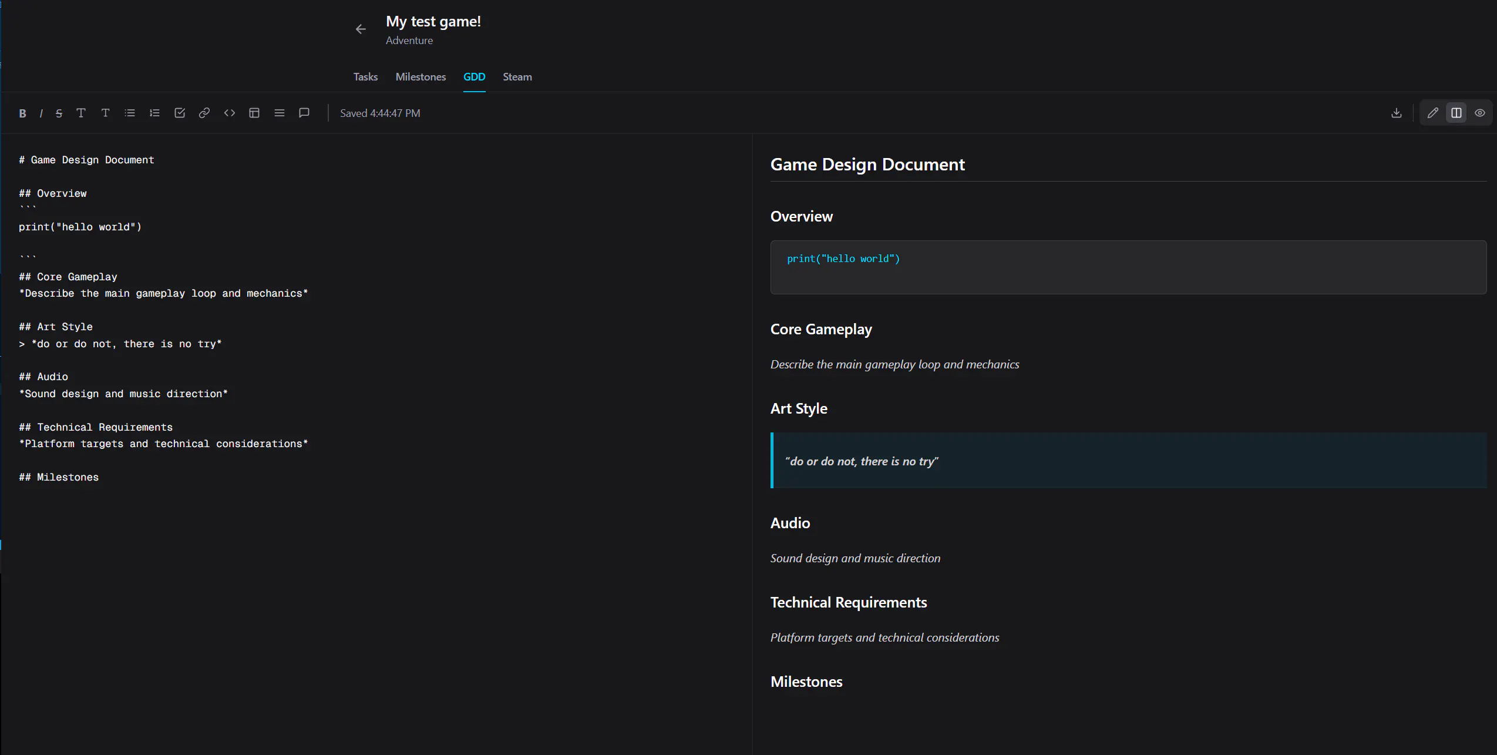
Task: Toggle bold formatting in the editor toolbar
Action: [x=22, y=113]
